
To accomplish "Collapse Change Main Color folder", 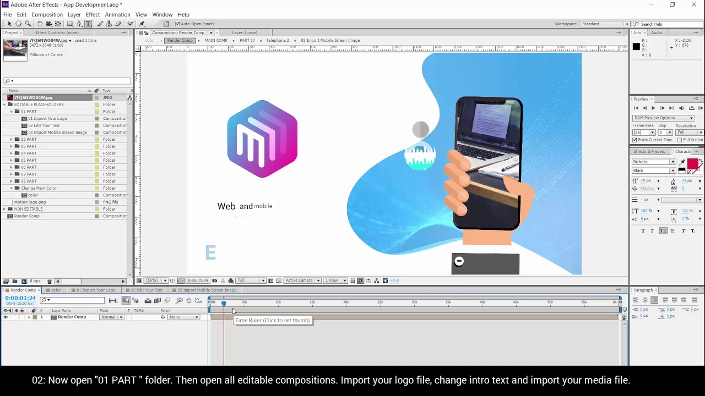I will tap(11, 188).
